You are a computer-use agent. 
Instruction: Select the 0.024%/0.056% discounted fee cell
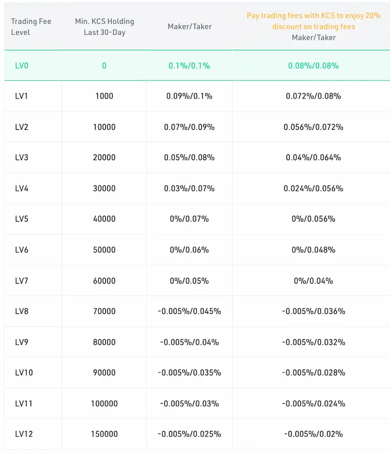point(313,188)
